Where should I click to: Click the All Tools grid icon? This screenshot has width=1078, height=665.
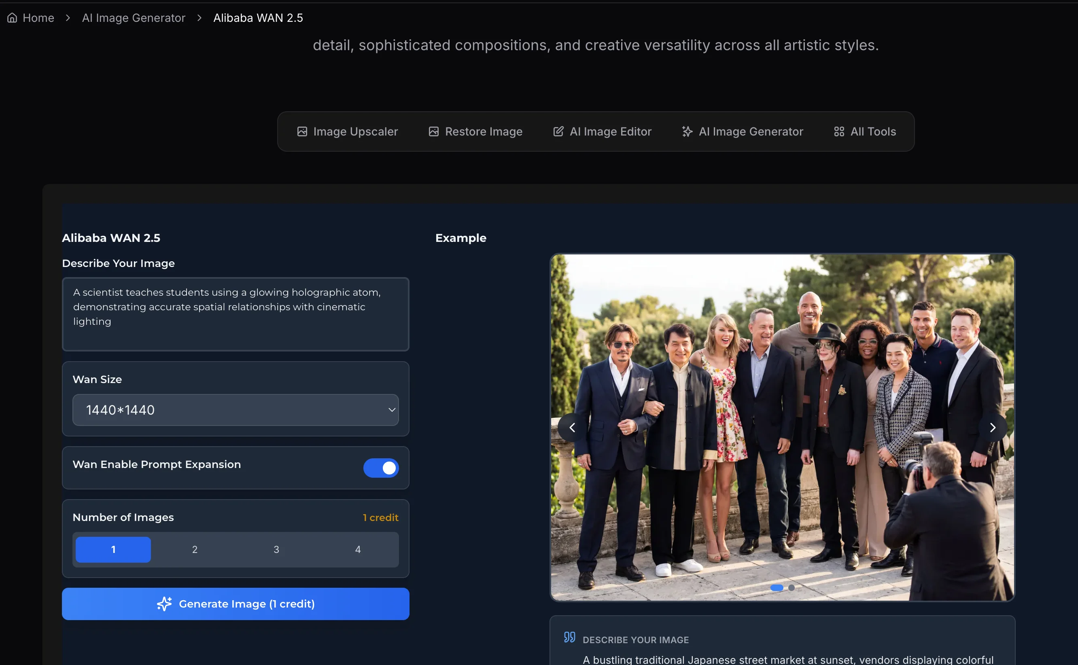coord(838,131)
